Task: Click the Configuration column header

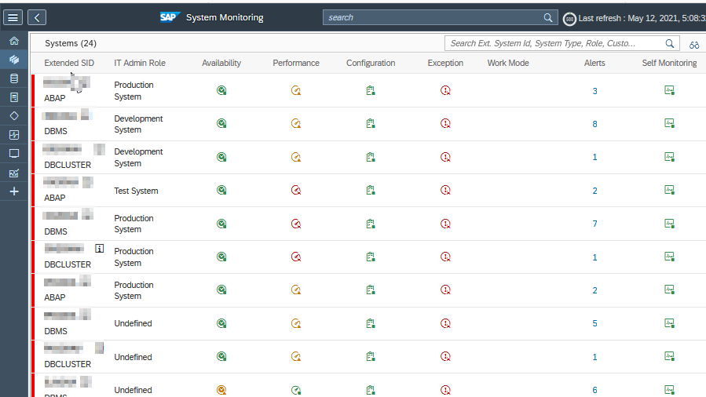Action: pos(371,63)
